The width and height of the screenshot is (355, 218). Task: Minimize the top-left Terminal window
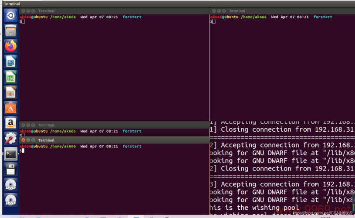28,11
